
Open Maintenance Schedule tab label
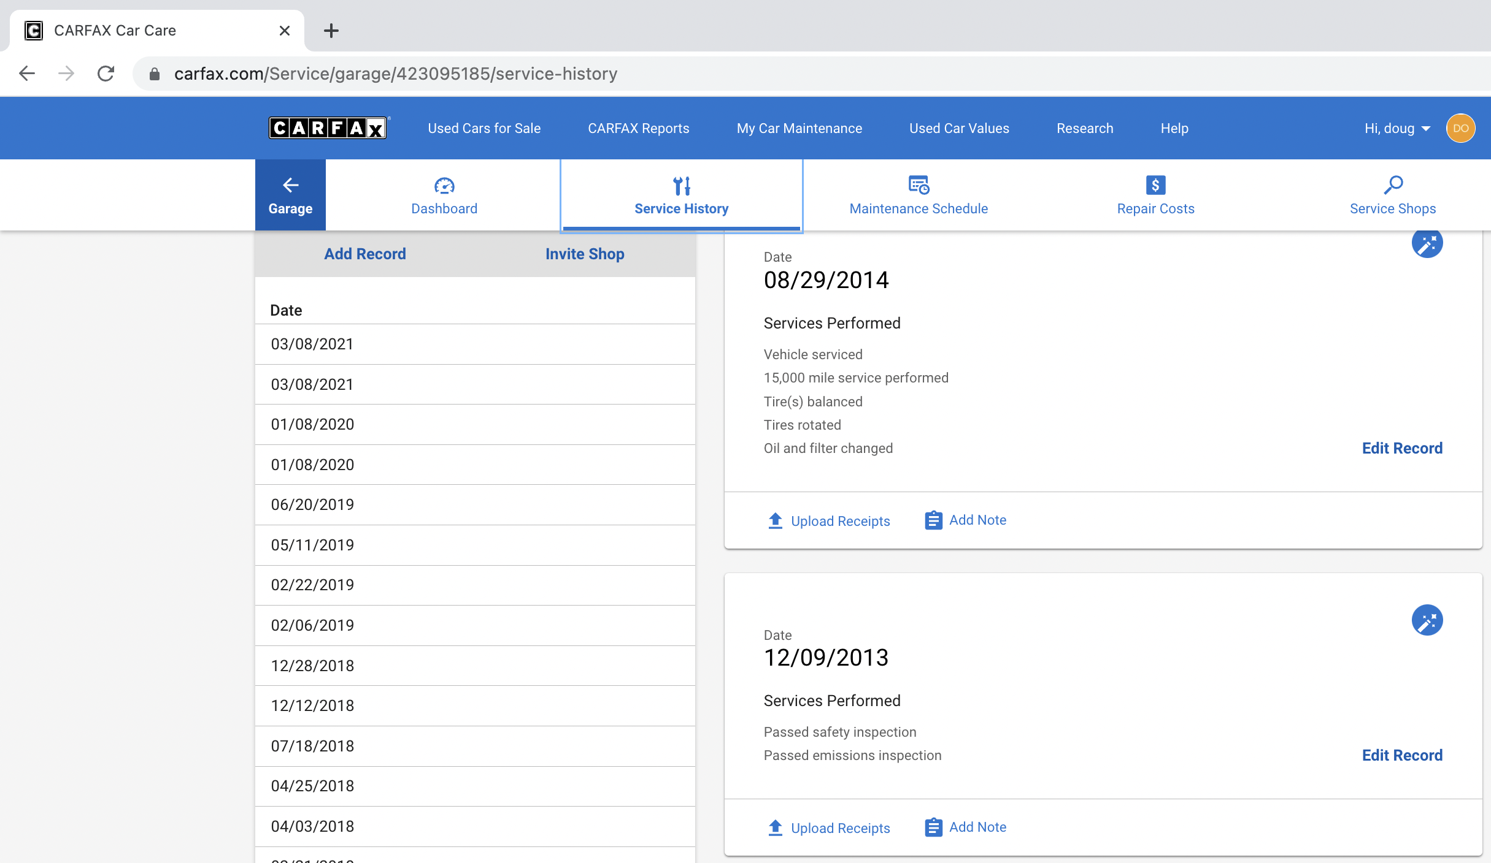point(919,208)
